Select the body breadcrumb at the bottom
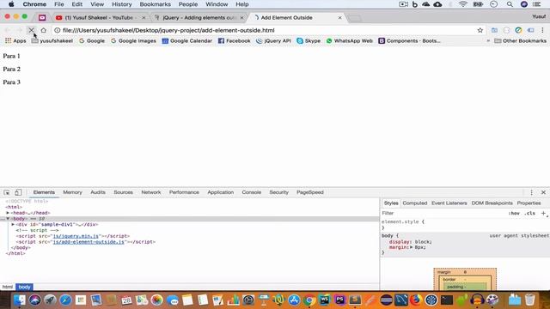This screenshot has width=550, height=309. pos(24,287)
